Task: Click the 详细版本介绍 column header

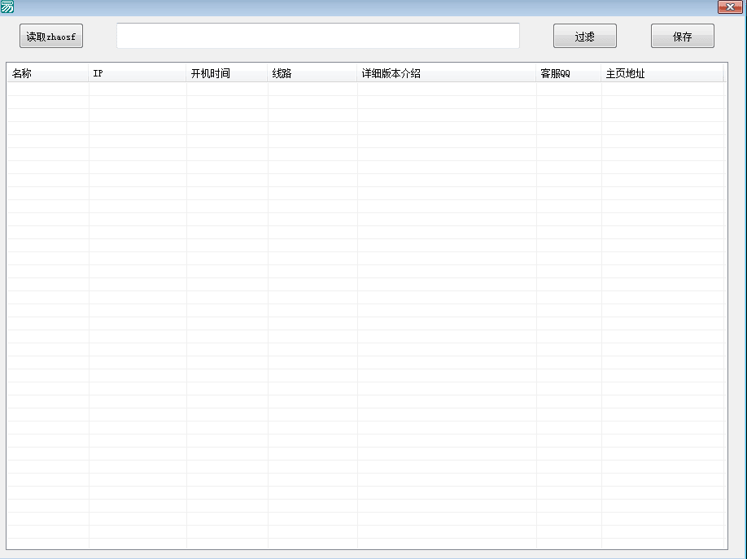Action: [x=446, y=74]
